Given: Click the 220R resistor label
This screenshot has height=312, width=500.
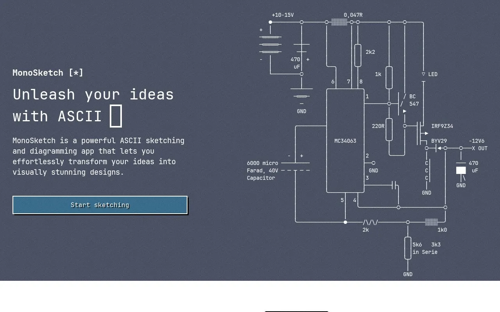Looking at the screenshot, I should pos(378,126).
